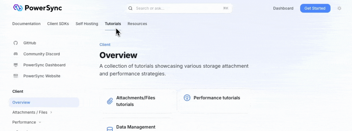Viewport: 352px width, 131px height.
Task: Click the PowerSync Website link text
Action: (42, 76)
